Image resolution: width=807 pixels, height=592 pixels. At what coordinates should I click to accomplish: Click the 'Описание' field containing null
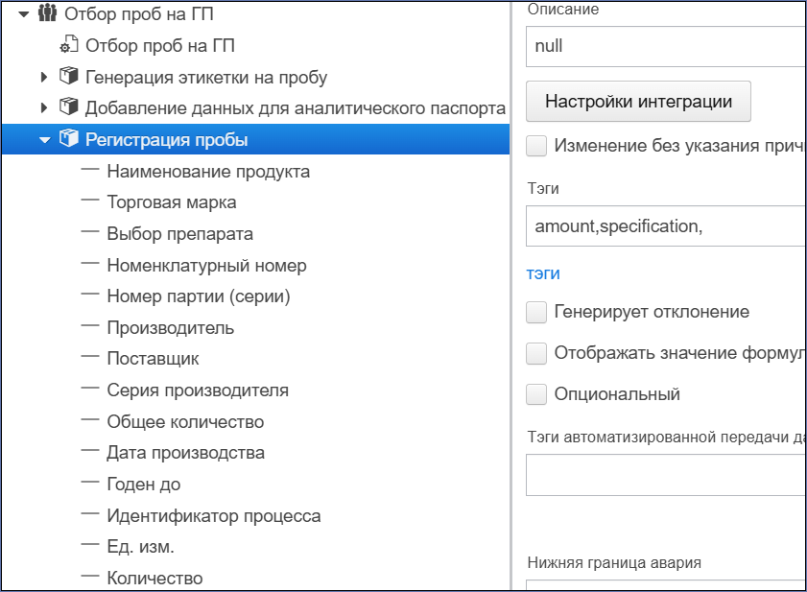coord(666,46)
